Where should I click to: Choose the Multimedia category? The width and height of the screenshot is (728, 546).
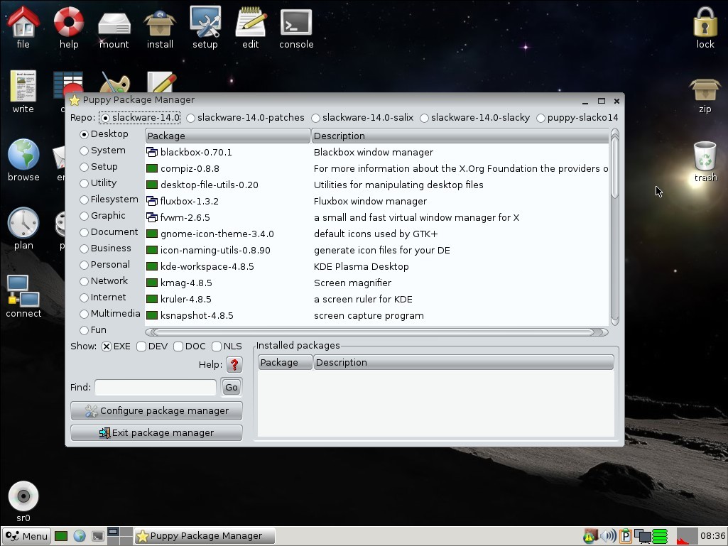(110, 314)
